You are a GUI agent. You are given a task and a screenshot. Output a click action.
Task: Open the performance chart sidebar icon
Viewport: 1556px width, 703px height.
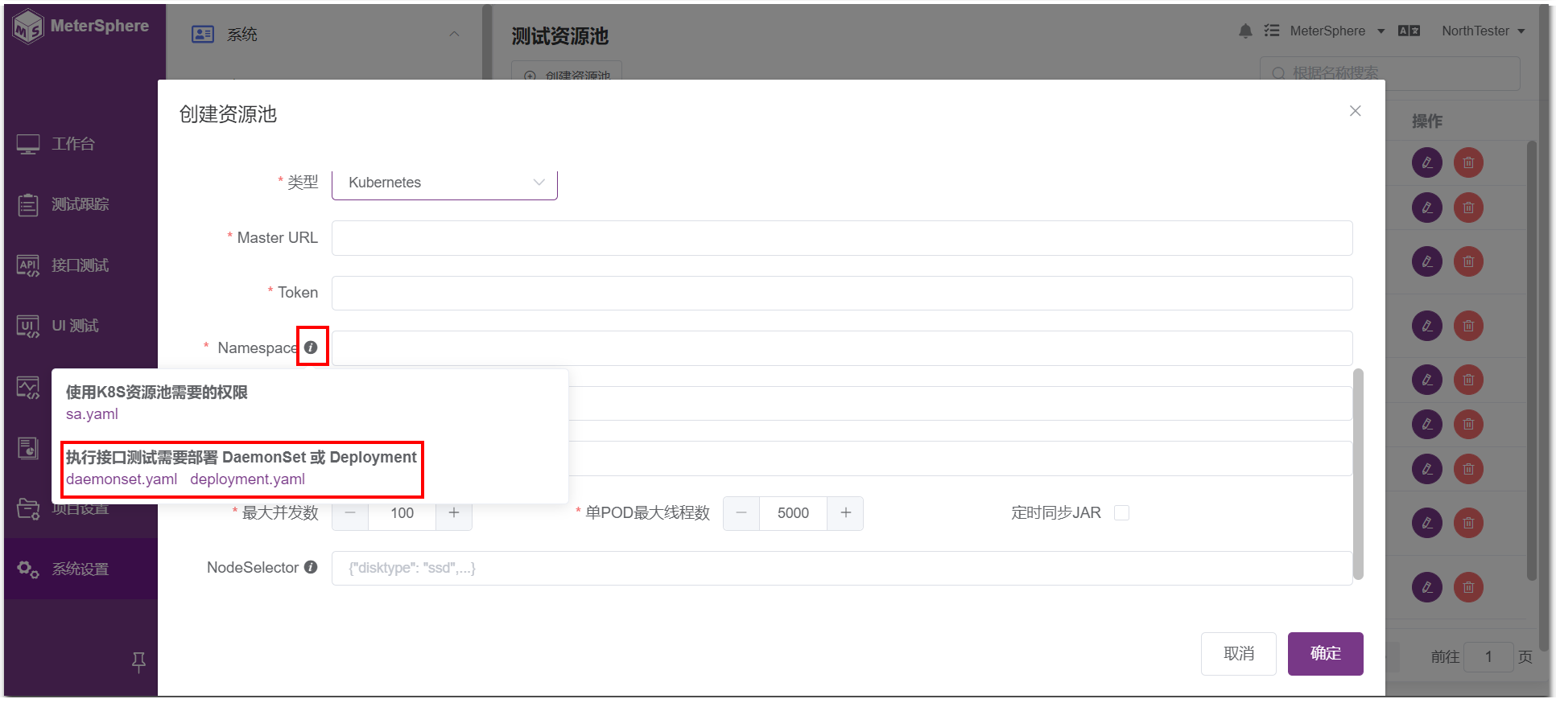[28, 388]
